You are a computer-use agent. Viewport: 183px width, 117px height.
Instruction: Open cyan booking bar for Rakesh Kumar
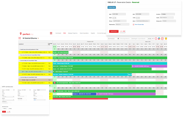tap(110, 63)
